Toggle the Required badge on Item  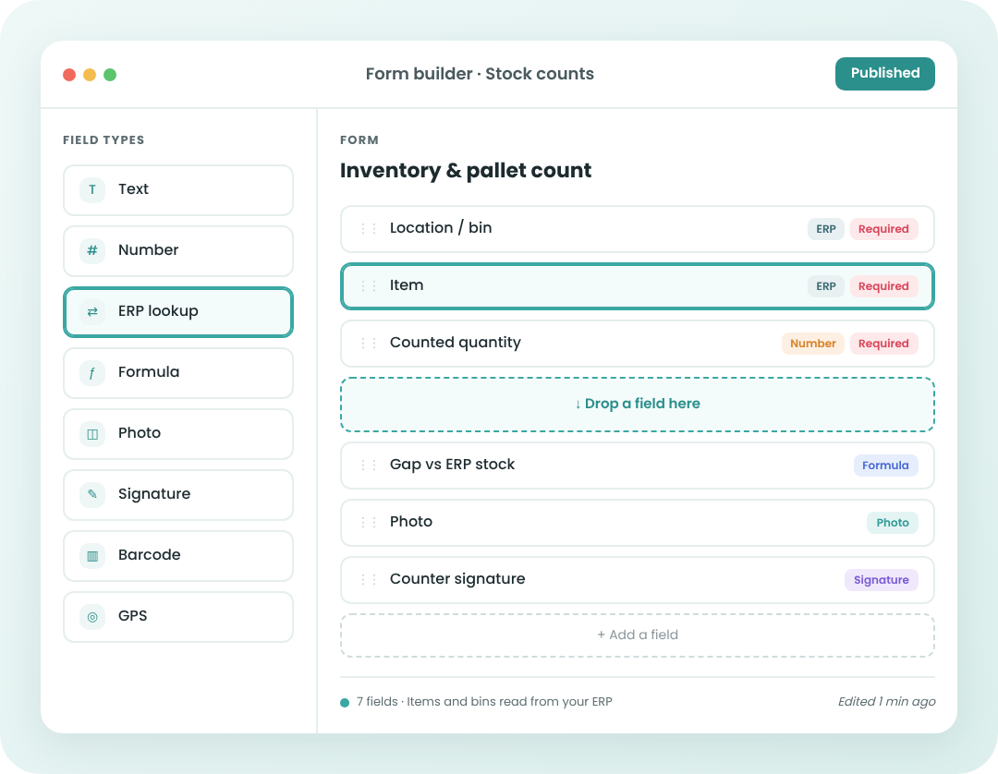[x=883, y=286]
